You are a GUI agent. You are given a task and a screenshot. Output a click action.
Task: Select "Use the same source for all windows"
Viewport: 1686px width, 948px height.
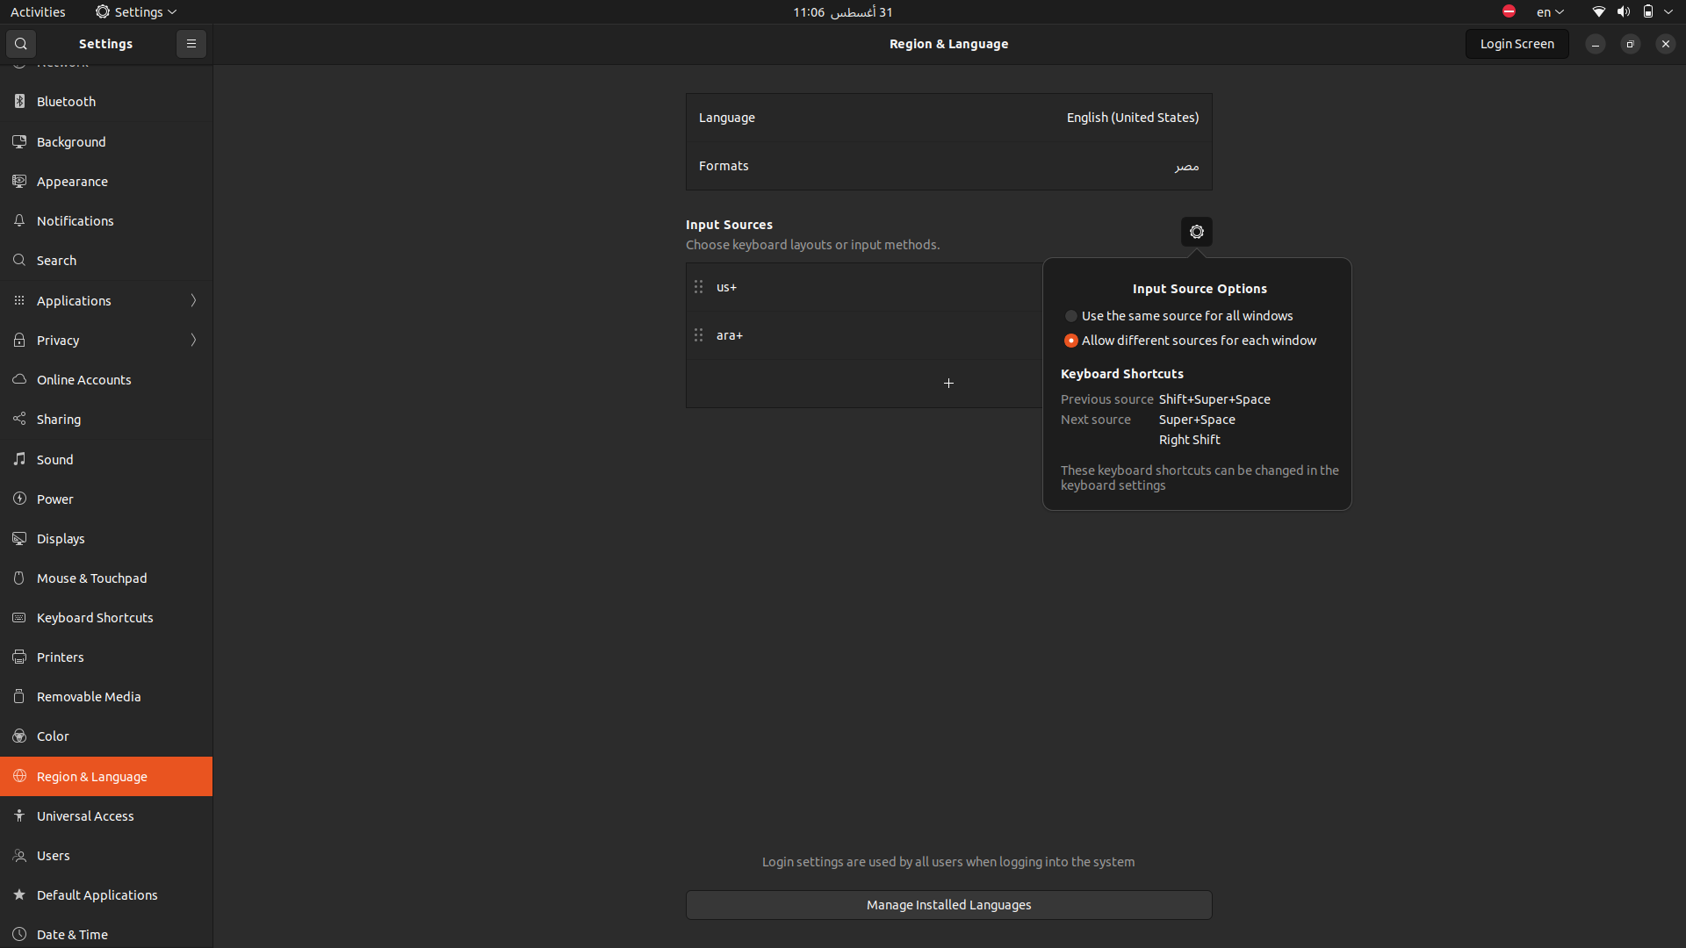[x=1071, y=316]
